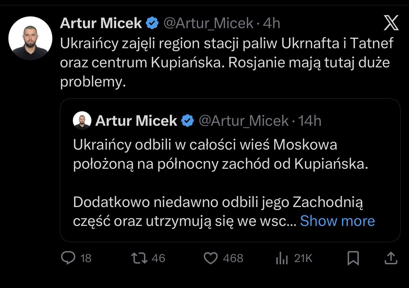Open the @Artur_Micek handle in the quoted tweet
Screen dimensions: 409x288
pos(244,121)
